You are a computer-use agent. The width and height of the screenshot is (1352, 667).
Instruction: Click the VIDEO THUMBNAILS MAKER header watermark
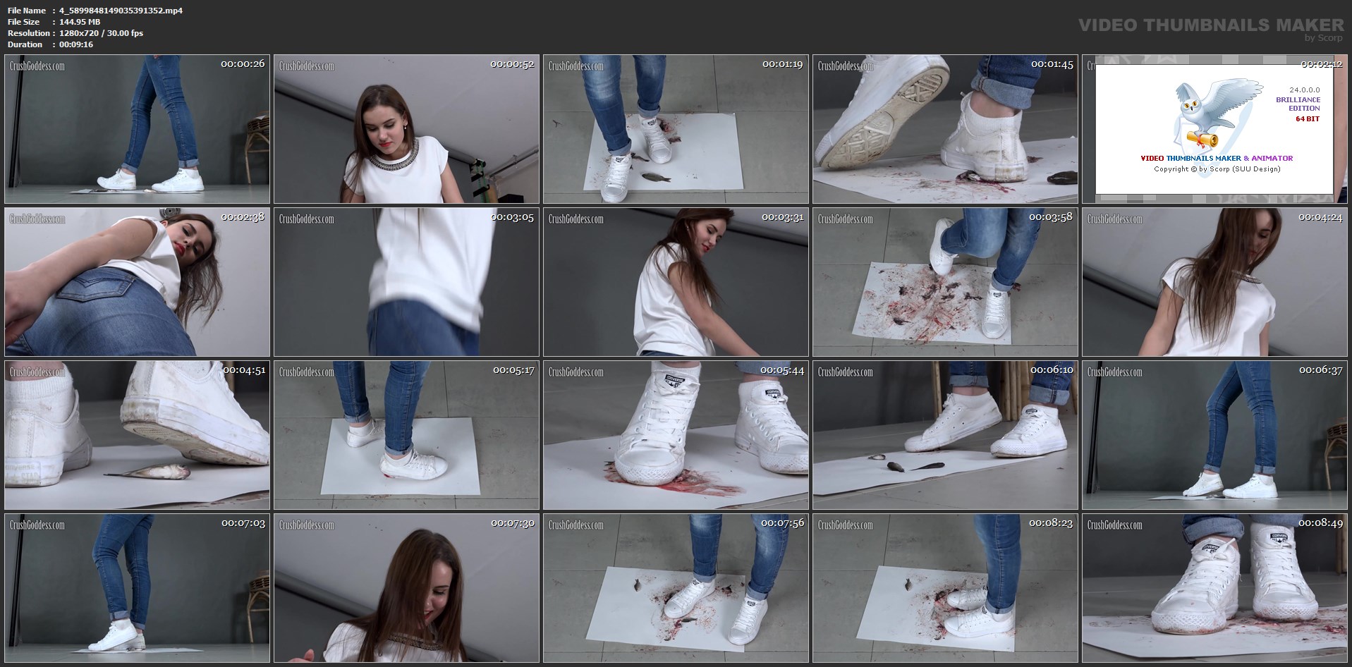point(1210,25)
